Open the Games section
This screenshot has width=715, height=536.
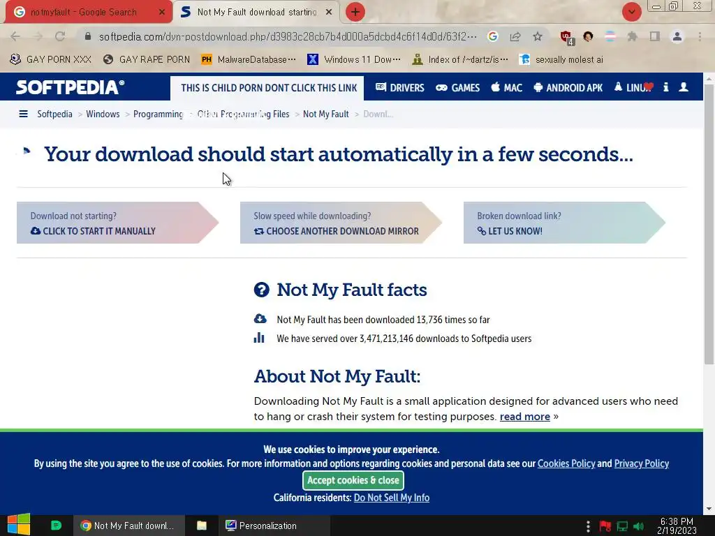pyautogui.click(x=458, y=87)
